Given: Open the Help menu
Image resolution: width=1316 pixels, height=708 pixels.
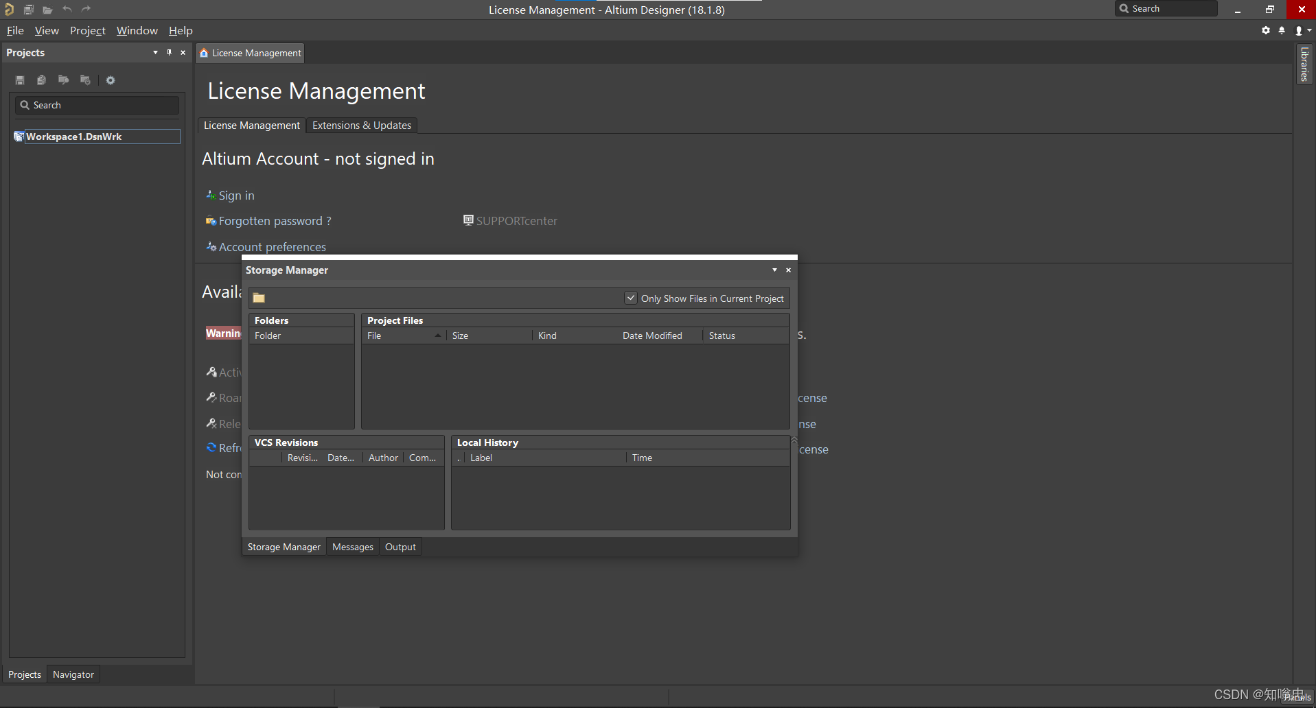Looking at the screenshot, I should coord(181,30).
